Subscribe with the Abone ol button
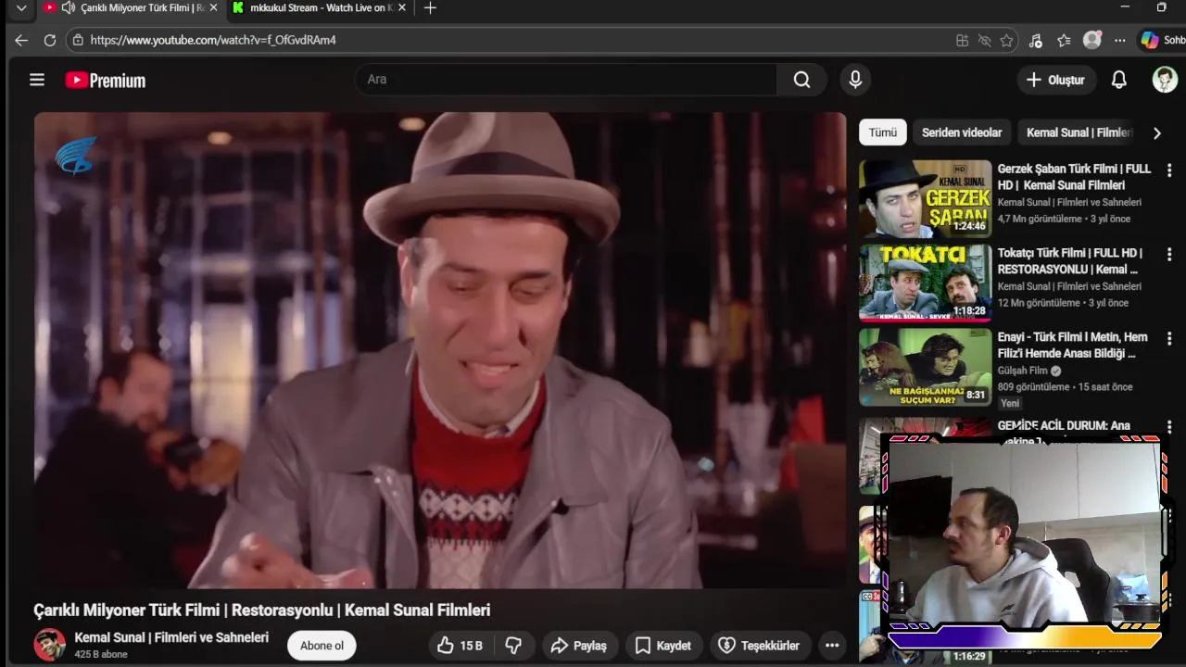1186x667 pixels. coord(322,646)
